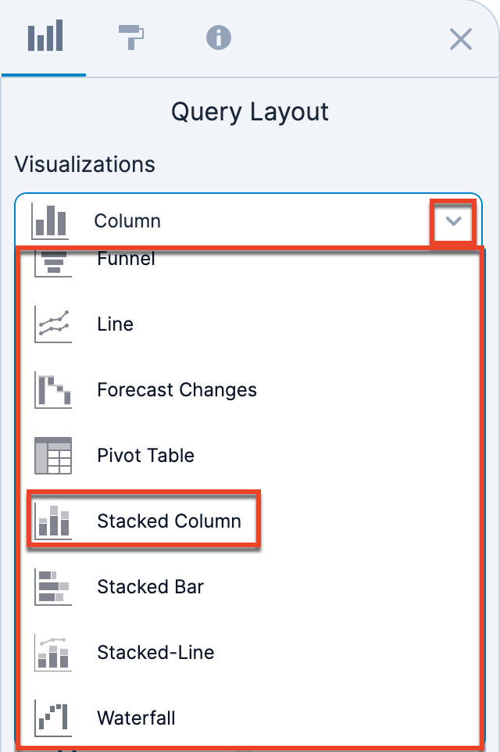Pick Forecast Changes from the list
This screenshot has height=752, width=500.
pyautogui.click(x=177, y=390)
